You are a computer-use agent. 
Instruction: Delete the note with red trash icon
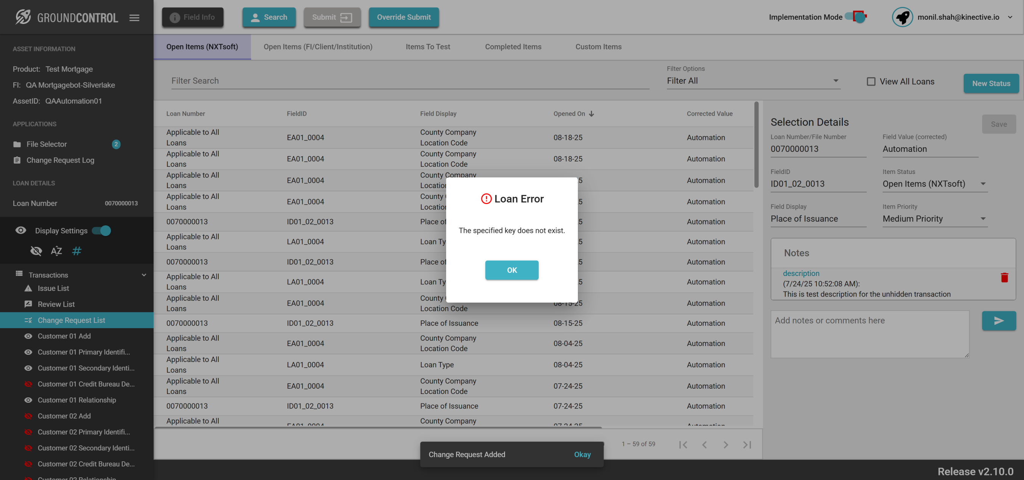(x=1004, y=277)
